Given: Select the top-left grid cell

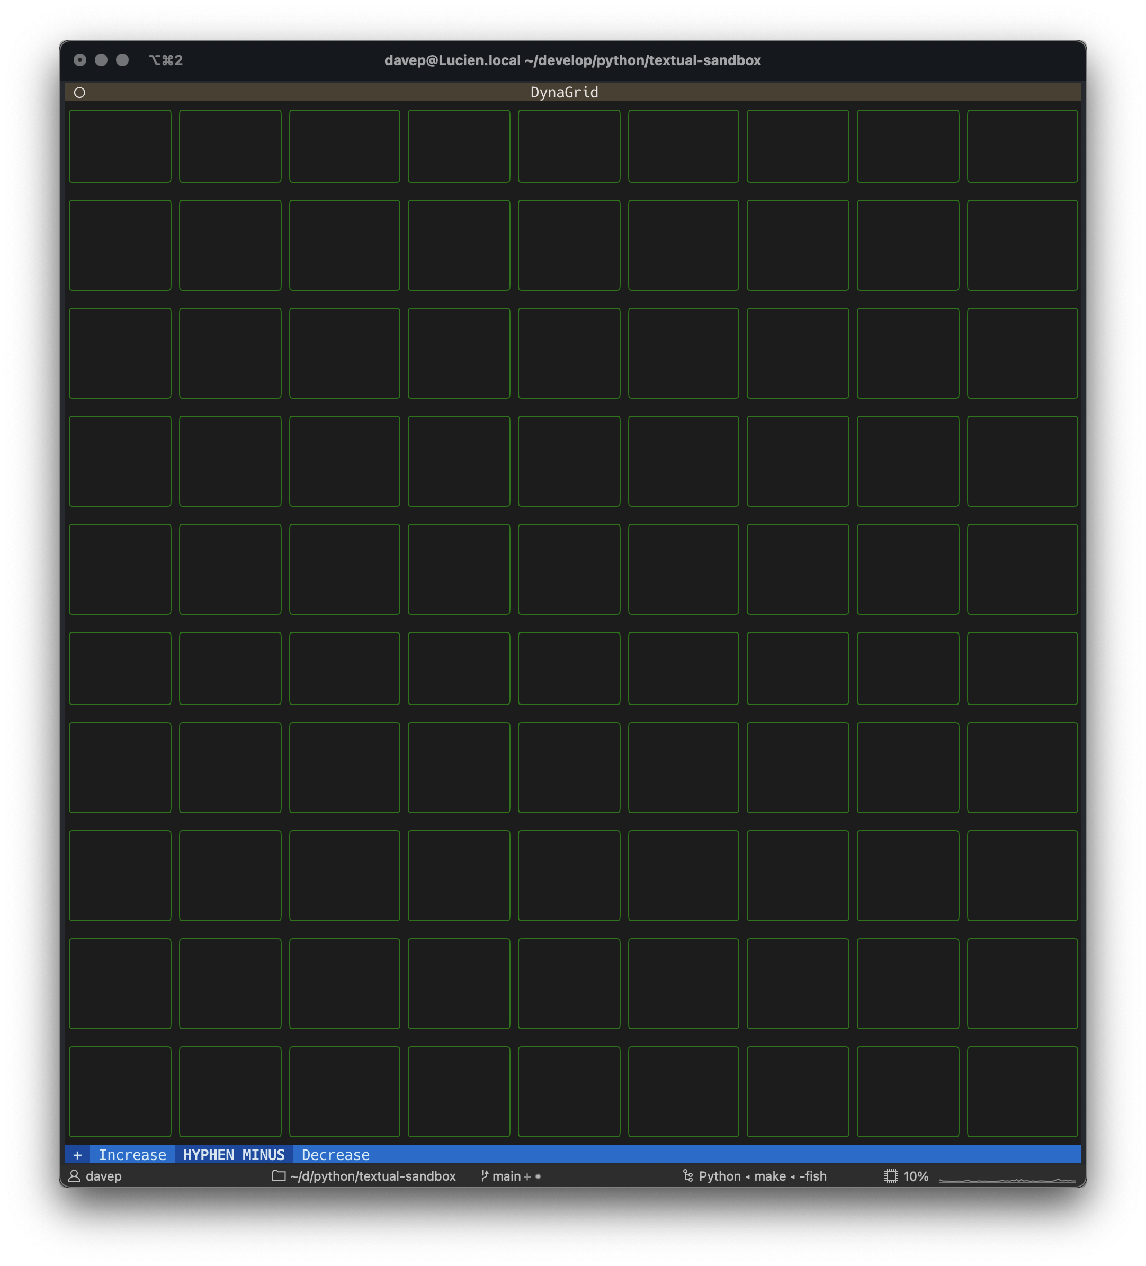Looking at the screenshot, I should (x=120, y=146).
